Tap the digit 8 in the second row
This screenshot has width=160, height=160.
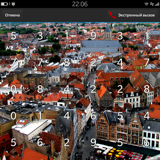pyautogui.click(x=67, y=62)
